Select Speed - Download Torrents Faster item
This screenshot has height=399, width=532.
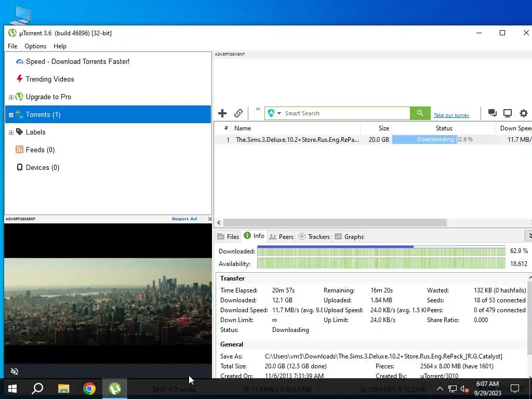[x=77, y=61]
